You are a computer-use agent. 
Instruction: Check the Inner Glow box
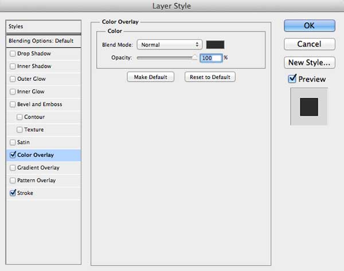pyautogui.click(x=13, y=92)
